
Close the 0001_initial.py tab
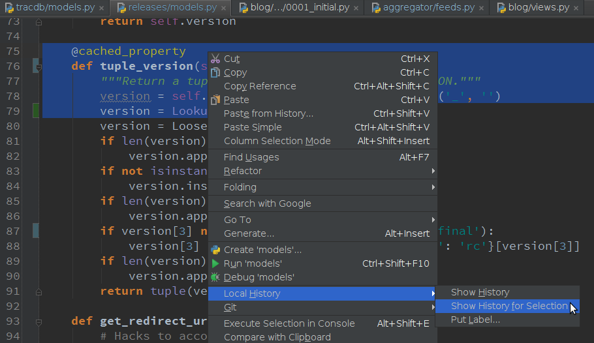coord(356,8)
